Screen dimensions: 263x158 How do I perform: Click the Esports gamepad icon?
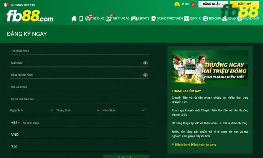(134, 18)
